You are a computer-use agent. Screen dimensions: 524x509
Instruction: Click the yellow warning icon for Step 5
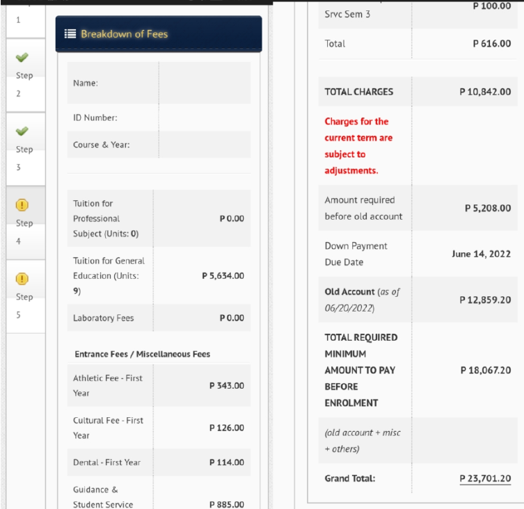click(x=22, y=279)
